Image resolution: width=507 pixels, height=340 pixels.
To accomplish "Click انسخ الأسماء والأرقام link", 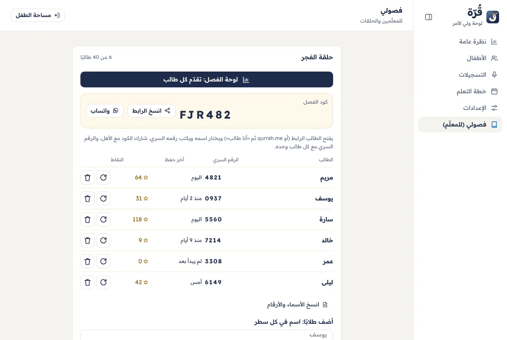I will click(297, 305).
